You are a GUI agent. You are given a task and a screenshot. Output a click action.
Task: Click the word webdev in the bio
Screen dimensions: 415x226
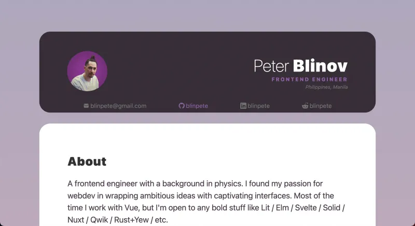coord(80,196)
